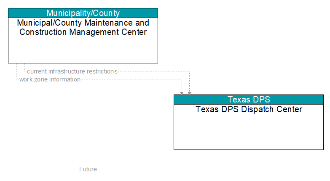Click the Texas DPS header bar

[x=249, y=100]
